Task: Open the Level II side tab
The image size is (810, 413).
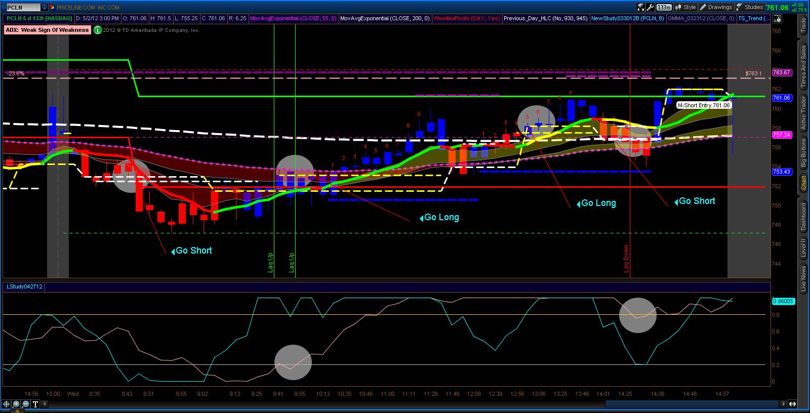Action: coord(803,248)
